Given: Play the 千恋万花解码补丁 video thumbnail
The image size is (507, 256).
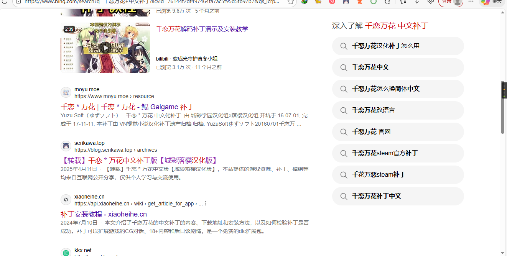Looking at the screenshot, I should (105, 48).
